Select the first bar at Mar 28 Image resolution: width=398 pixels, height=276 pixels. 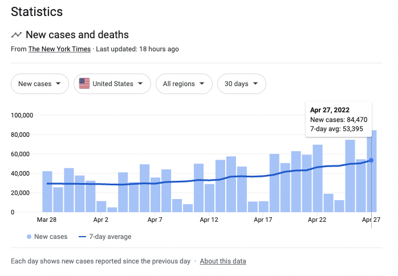click(47, 192)
